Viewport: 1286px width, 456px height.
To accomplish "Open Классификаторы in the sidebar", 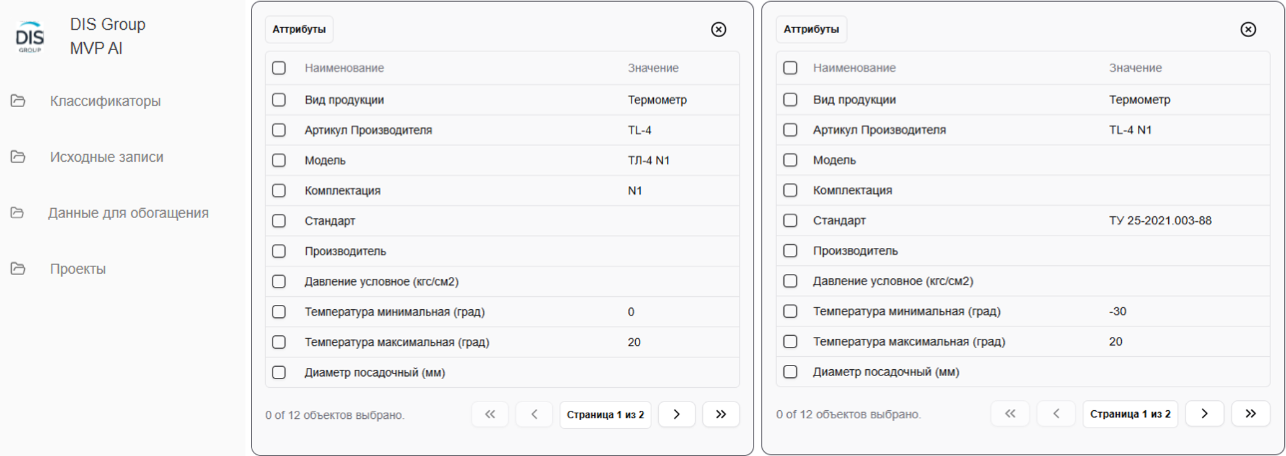I will pos(105,101).
